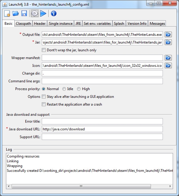Open the About info icon
The width and height of the screenshot is (179, 196).
point(54,13)
